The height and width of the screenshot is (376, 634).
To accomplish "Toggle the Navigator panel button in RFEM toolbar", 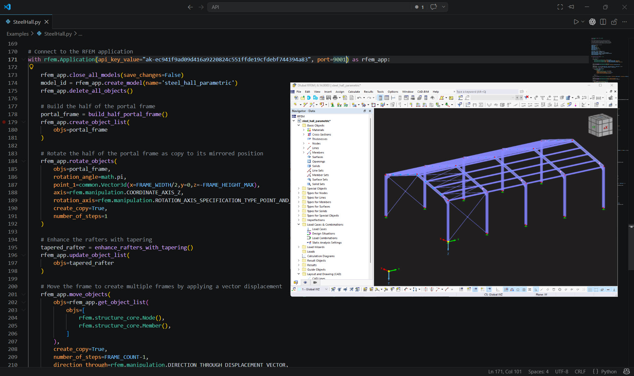I will coord(380,98).
